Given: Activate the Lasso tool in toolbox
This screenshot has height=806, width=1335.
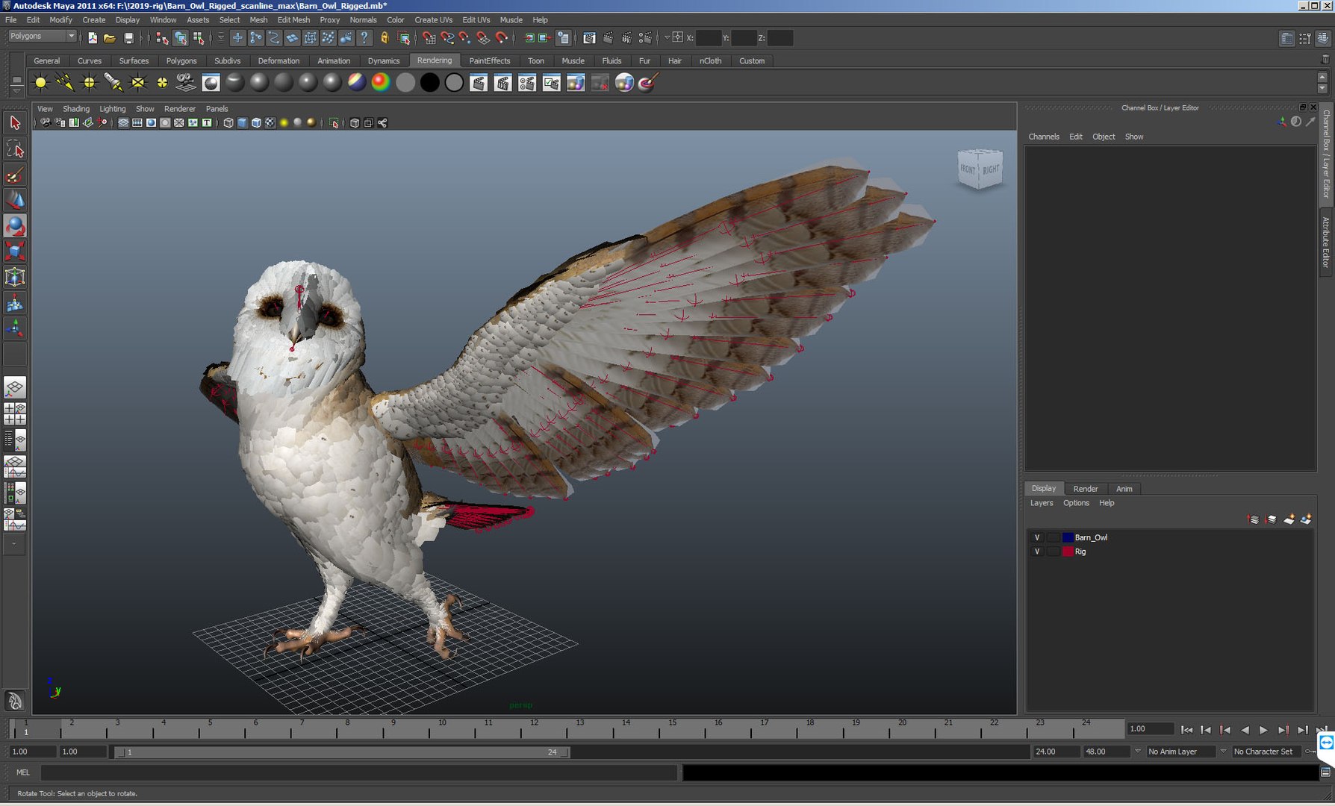Looking at the screenshot, I should click(15, 149).
